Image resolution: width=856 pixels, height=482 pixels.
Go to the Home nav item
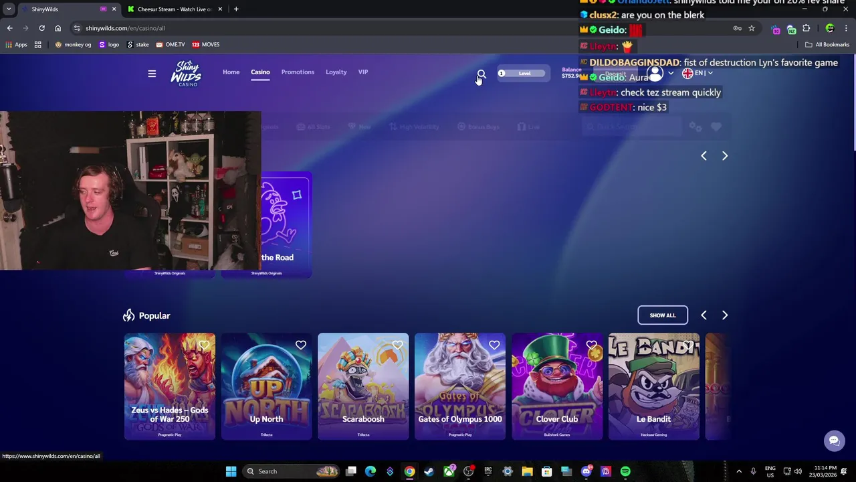pos(231,72)
